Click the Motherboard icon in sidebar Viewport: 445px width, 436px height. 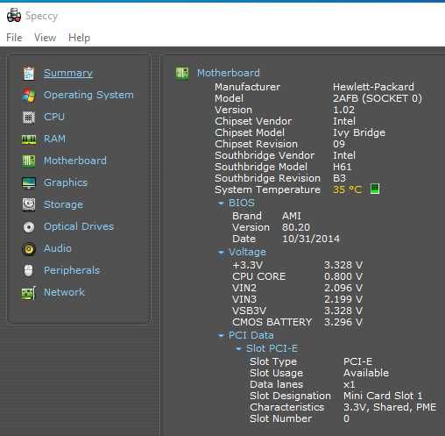click(29, 161)
